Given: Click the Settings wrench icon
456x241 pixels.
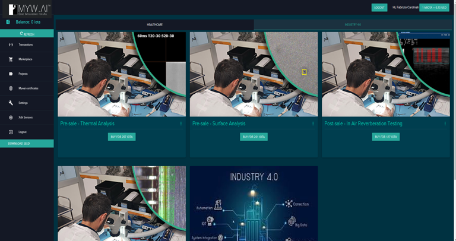Looking at the screenshot, I should click(11, 103).
